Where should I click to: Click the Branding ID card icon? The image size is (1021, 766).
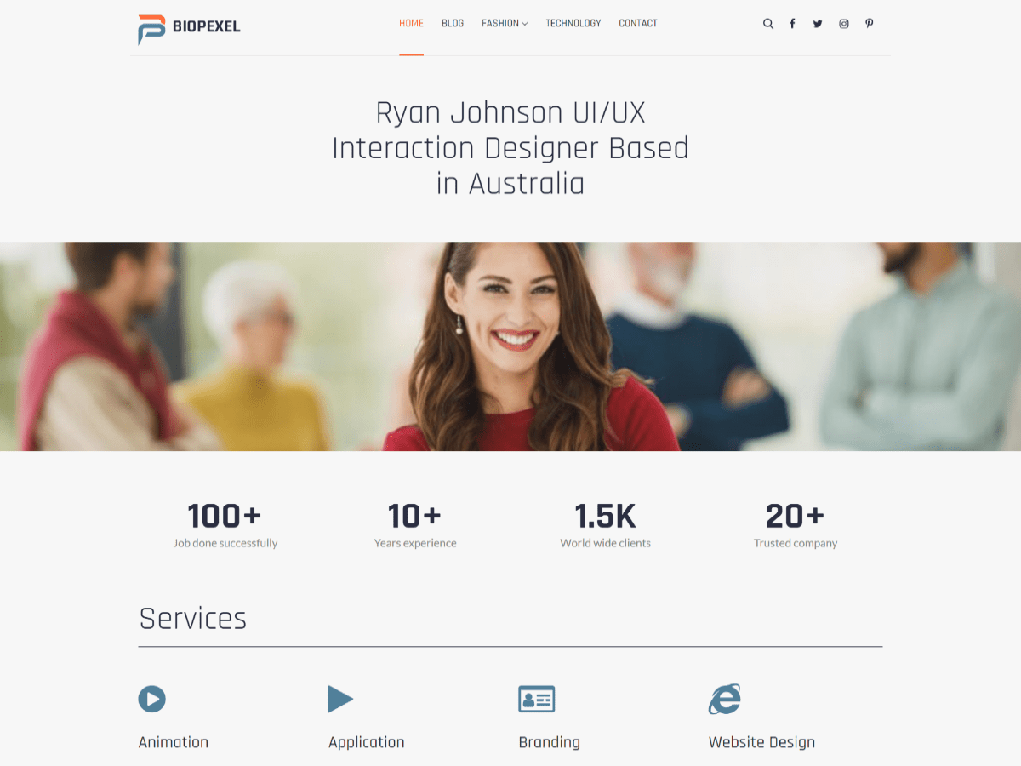(x=537, y=699)
